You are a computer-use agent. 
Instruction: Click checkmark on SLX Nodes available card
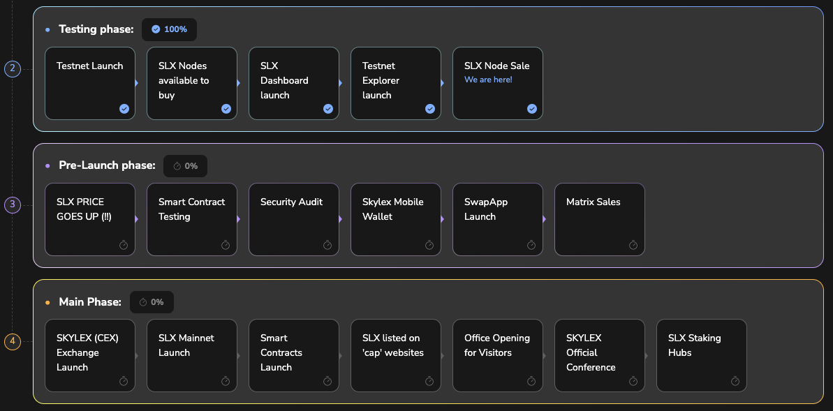226,109
